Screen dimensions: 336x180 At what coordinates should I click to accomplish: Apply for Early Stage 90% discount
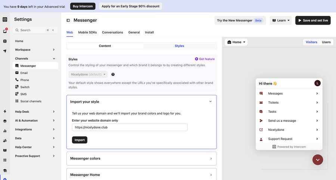(x=131, y=6)
